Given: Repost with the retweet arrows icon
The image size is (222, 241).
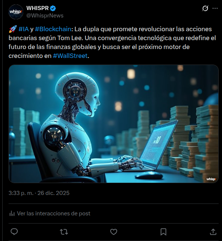Looking at the screenshot, I should [64, 232].
